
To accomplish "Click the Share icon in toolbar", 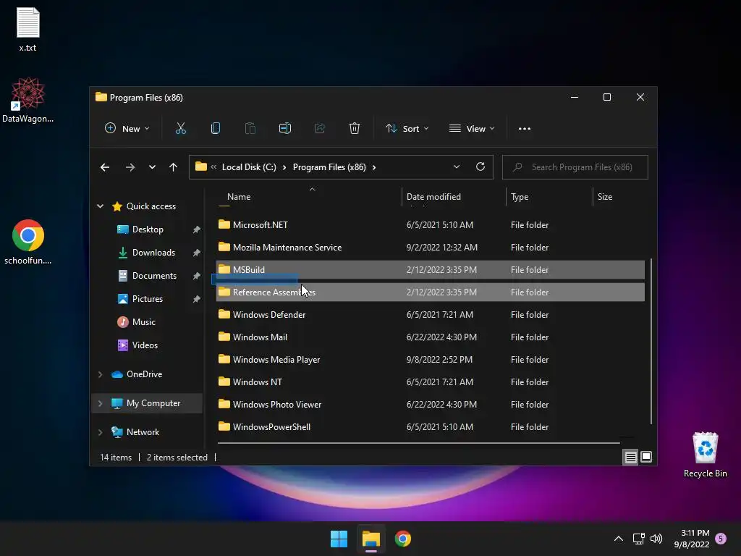I will [320, 128].
